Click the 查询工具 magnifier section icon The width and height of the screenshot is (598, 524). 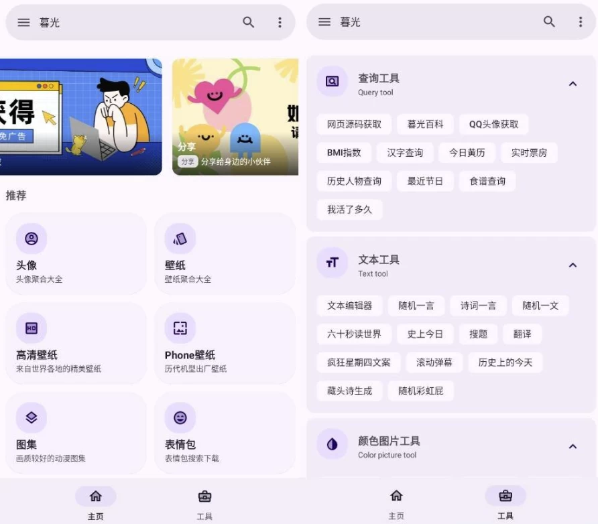pos(332,82)
